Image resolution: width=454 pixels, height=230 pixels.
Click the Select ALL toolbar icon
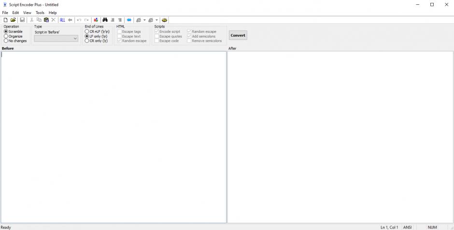62,20
